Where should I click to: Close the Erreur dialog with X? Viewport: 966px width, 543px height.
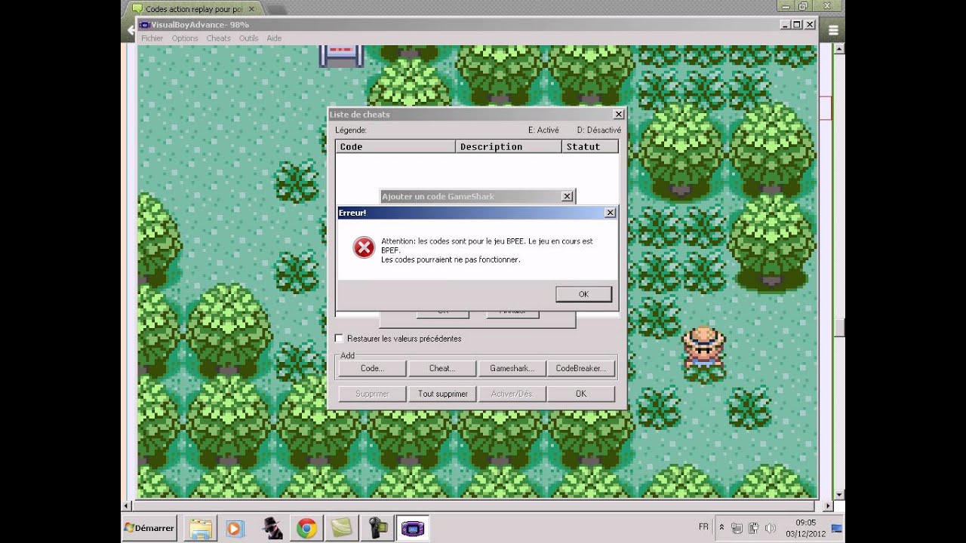pyautogui.click(x=610, y=213)
